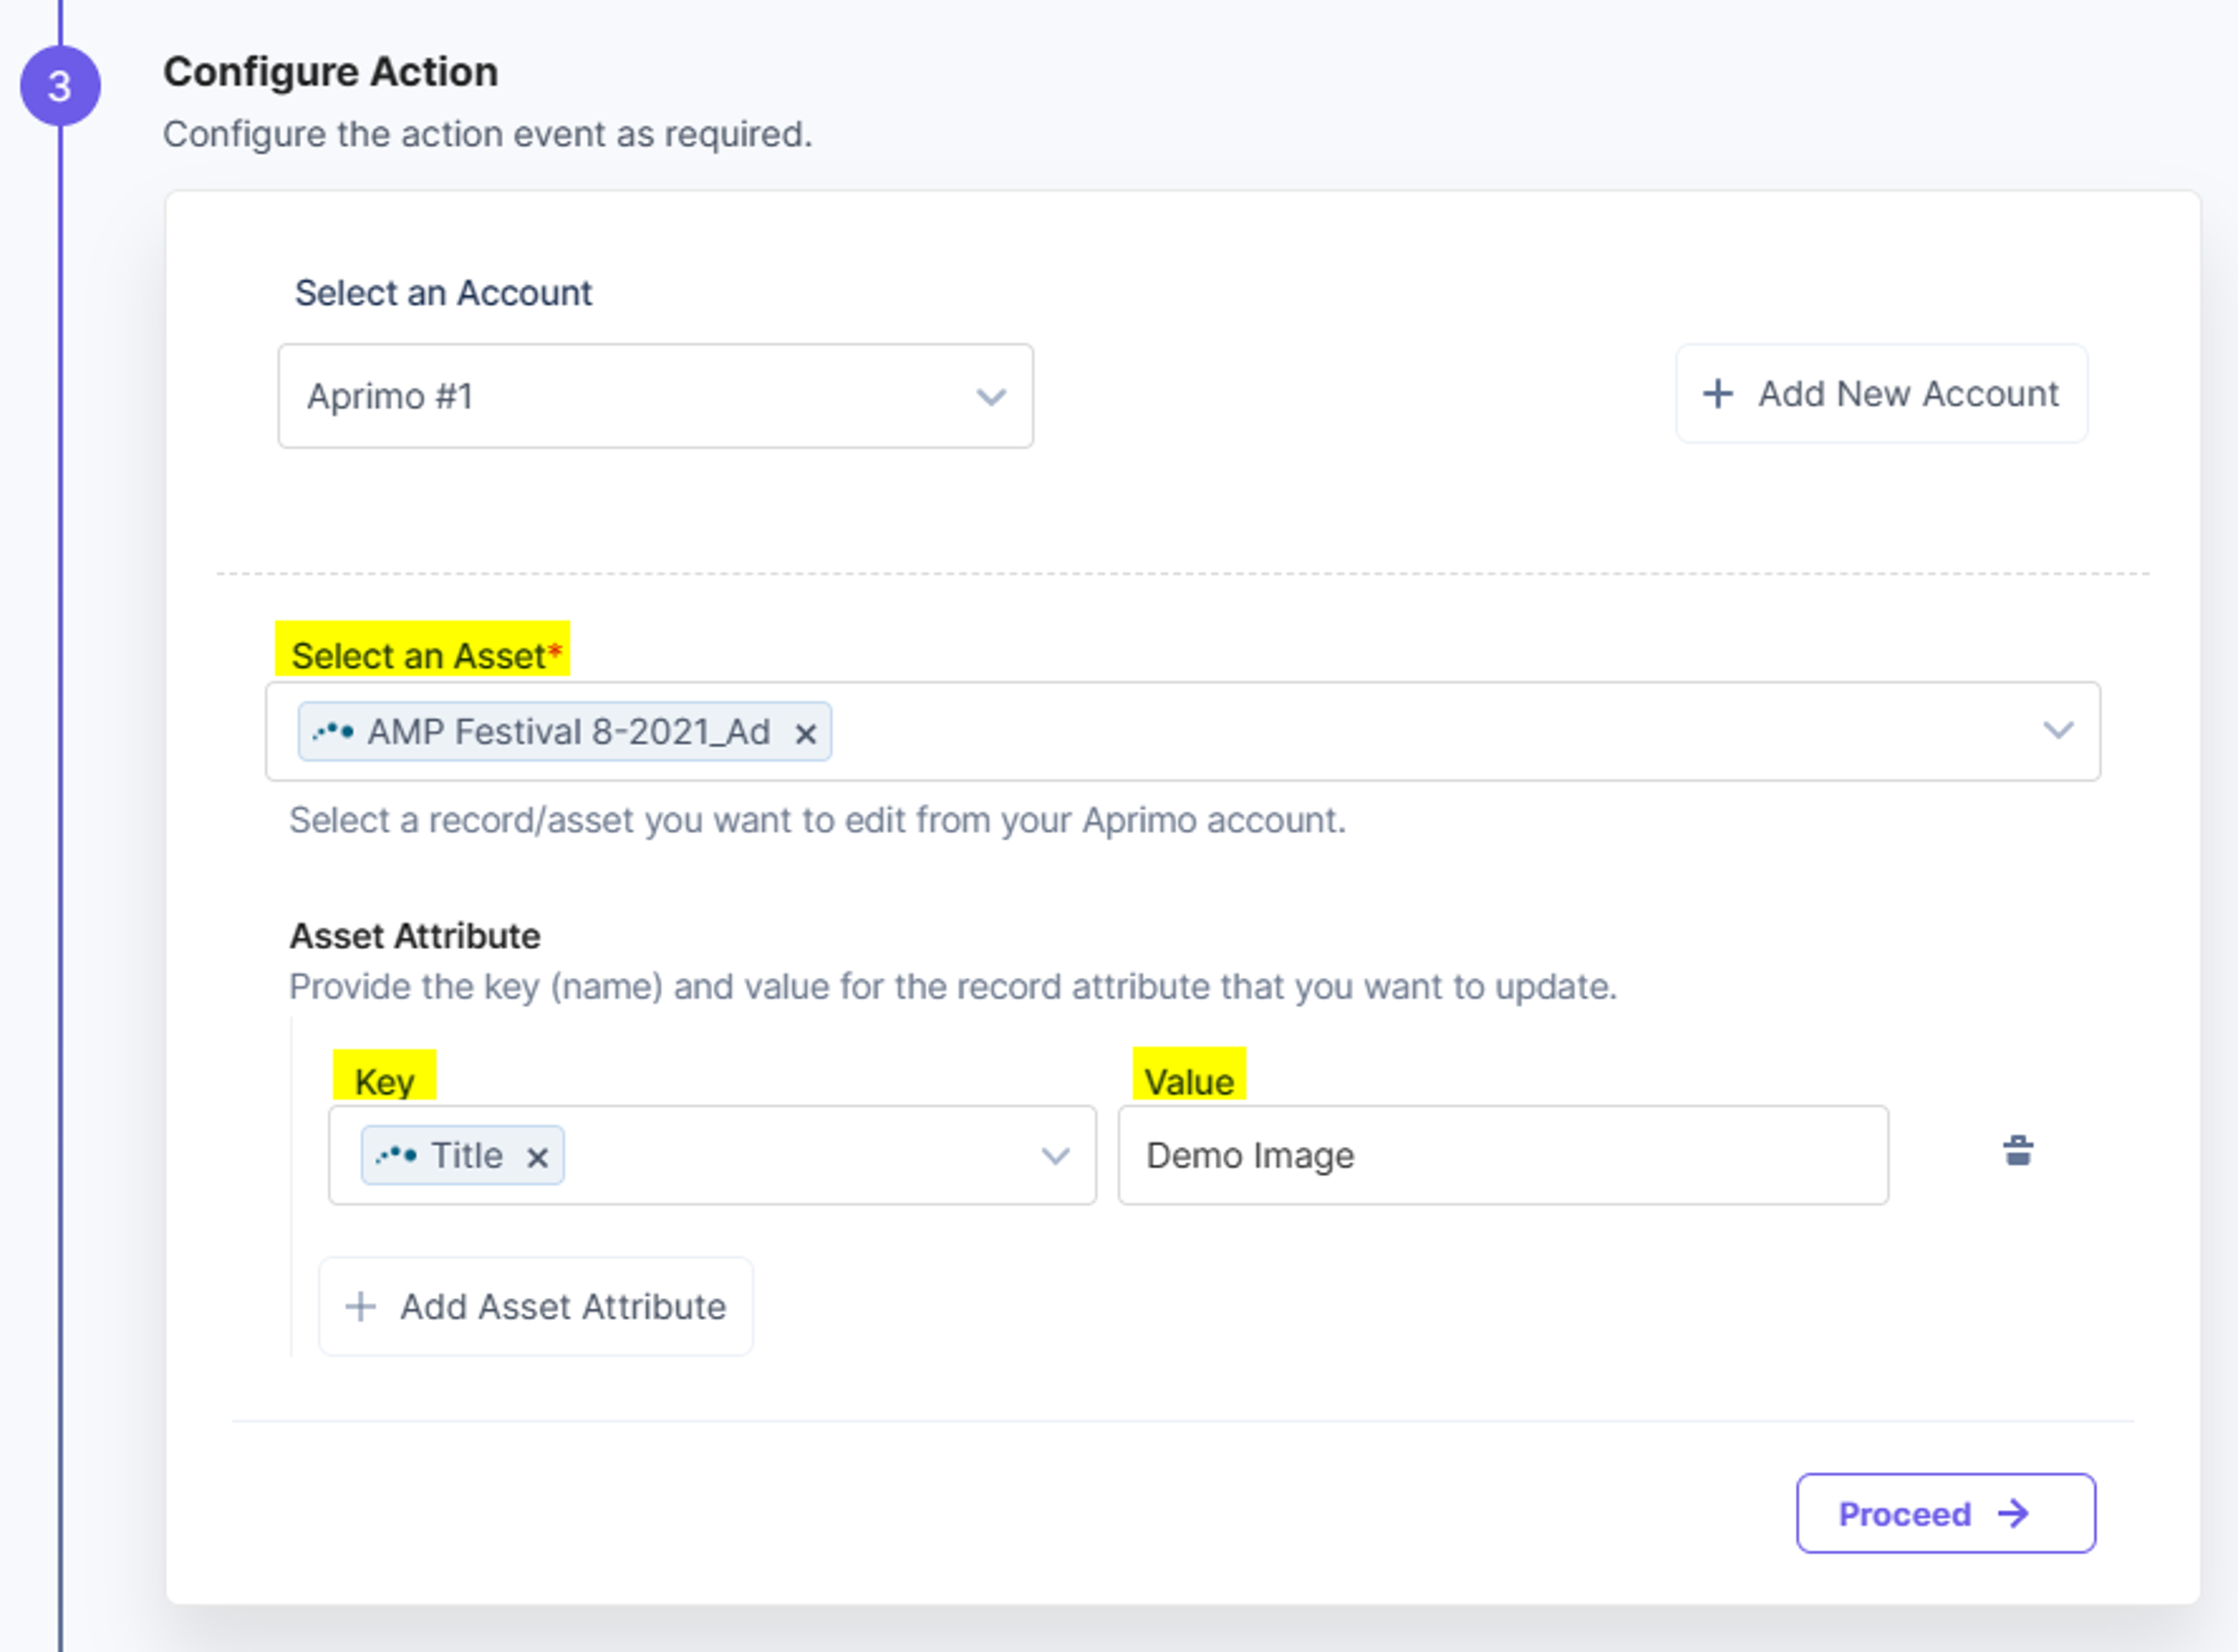
Task: Click 'Configure the action event as required.' text
Action: coord(488,134)
